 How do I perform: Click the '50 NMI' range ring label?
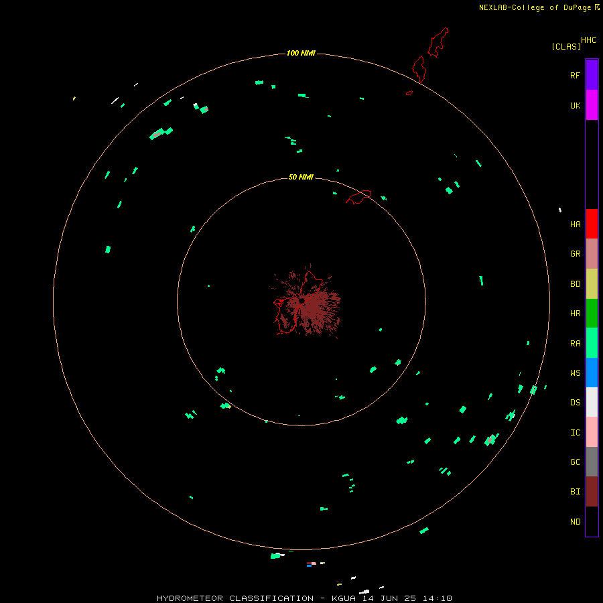click(301, 177)
